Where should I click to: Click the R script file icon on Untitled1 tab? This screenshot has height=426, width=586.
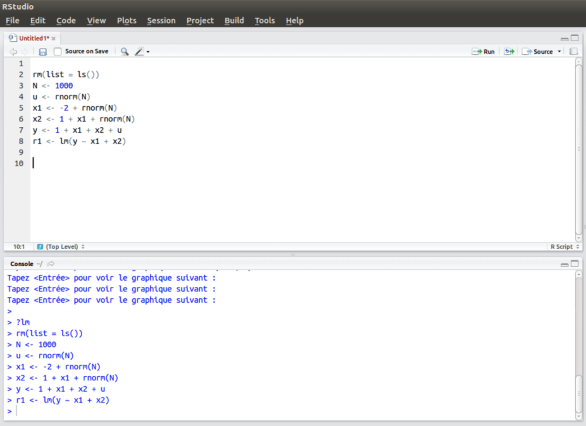13,38
